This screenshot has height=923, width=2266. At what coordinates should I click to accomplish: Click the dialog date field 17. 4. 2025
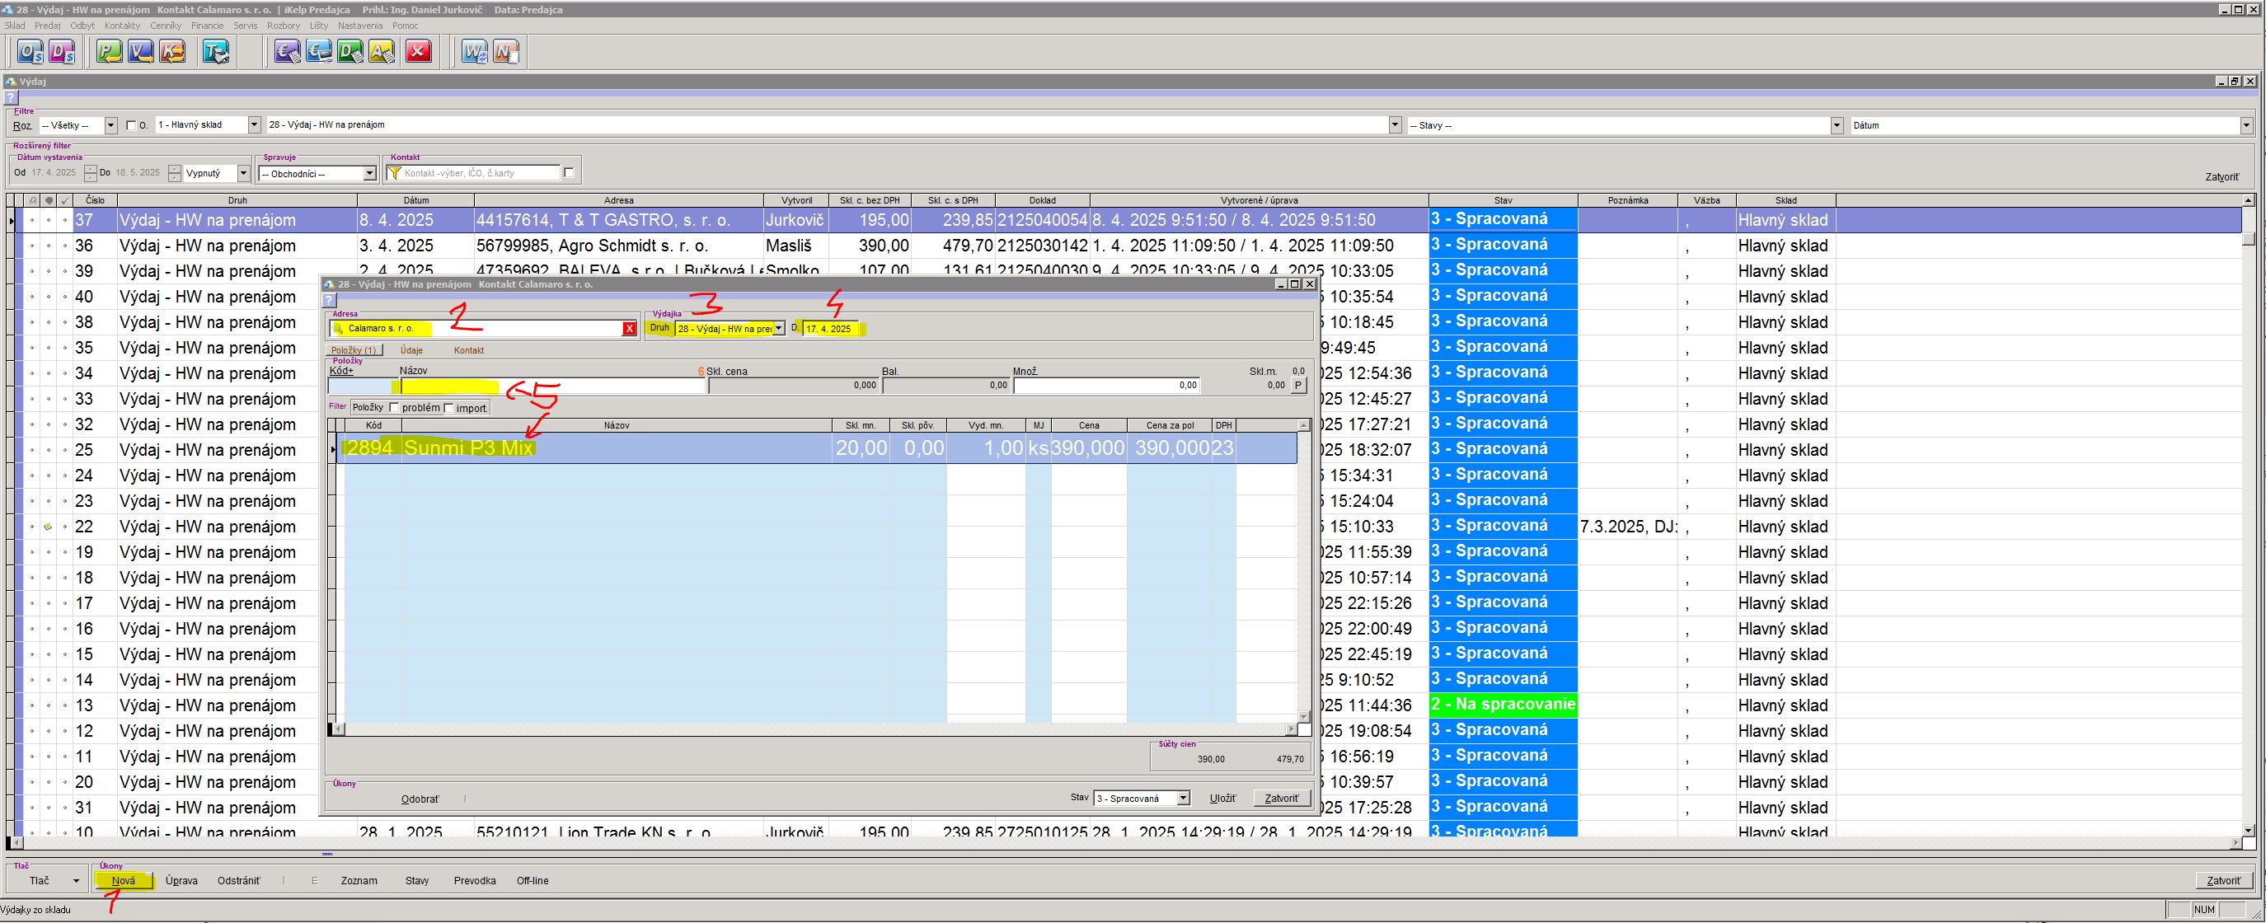point(828,329)
